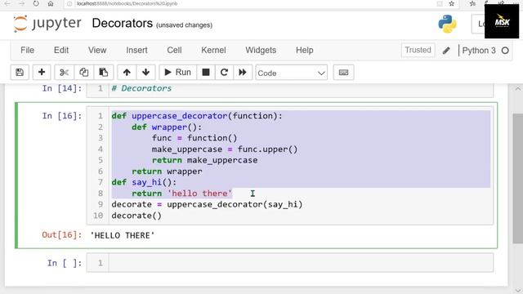This screenshot has width=523, height=294.
Task: Click the browser forward arrow
Action: coord(22,3)
